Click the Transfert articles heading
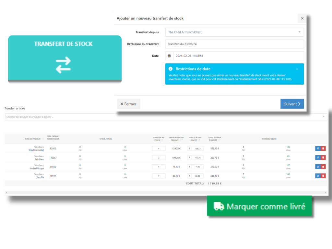 15,108
